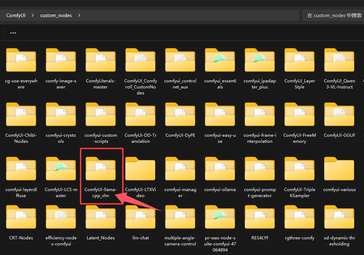Select the comfyui-frame-interpolation folder
Viewport: 364px width, 255px height.
(260, 114)
